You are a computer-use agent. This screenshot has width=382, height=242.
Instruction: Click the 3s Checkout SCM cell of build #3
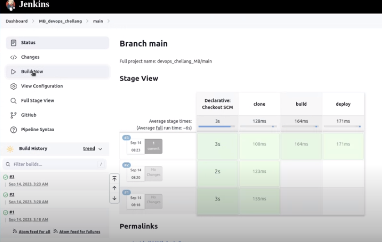217,146
